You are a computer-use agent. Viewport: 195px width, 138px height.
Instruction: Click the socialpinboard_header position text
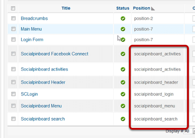(x=156, y=82)
